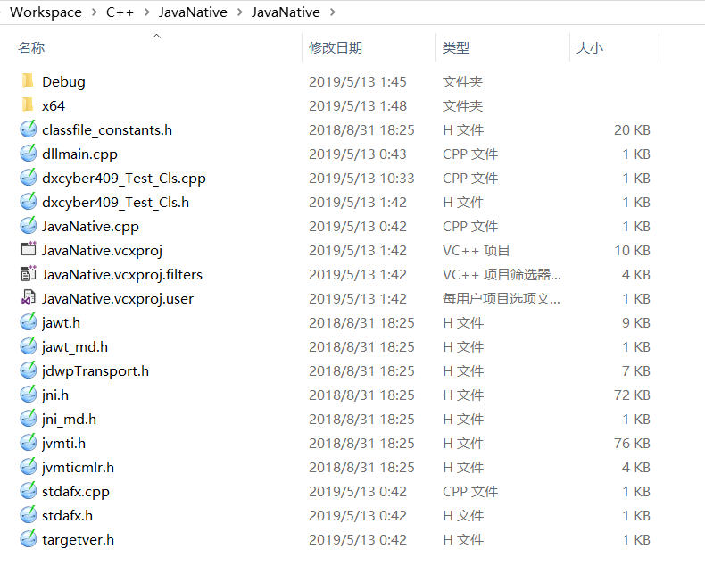705x574 pixels.
Task: Select JavaNative.vcxproj.filters file icon
Action: pos(29,274)
